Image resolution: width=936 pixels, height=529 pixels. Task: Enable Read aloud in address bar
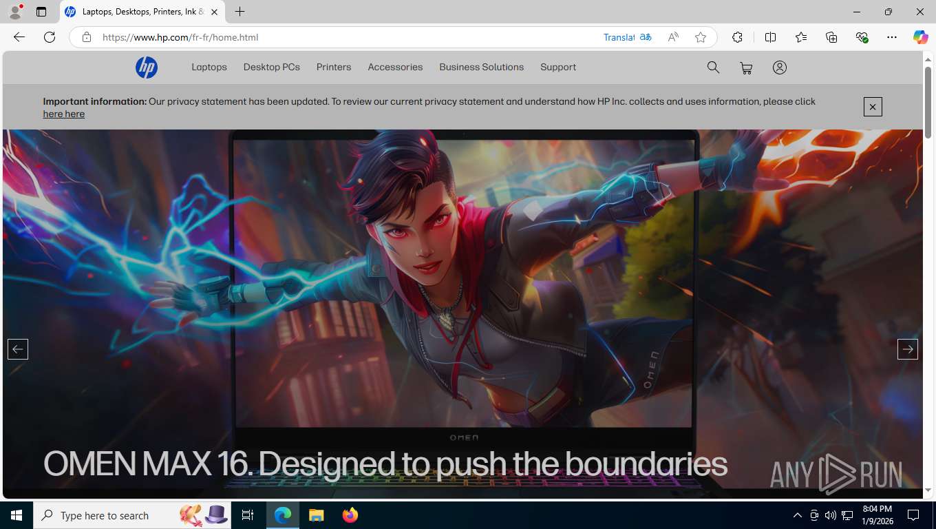(673, 37)
